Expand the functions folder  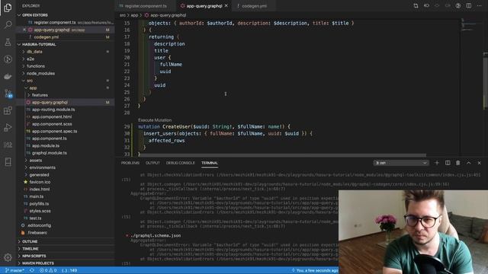point(36,66)
